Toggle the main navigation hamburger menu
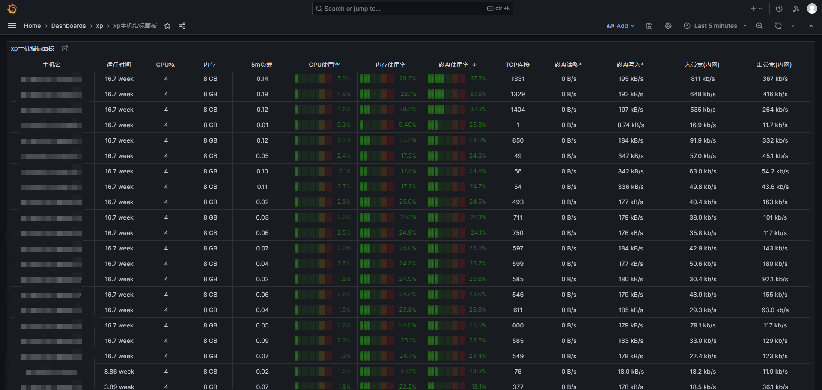This screenshot has width=822, height=390. click(12, 26)
